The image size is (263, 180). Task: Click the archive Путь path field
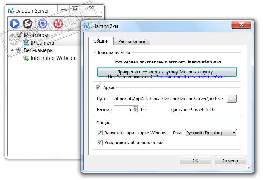coord(169,99)
